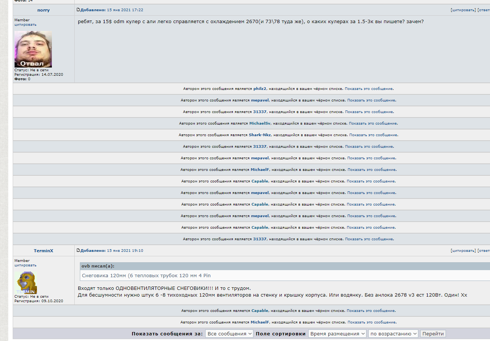
Task: Click "цитировать" under TerminX's Member label
Action: point(25,265)
